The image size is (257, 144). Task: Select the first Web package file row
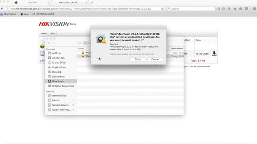tap(130, 53)
